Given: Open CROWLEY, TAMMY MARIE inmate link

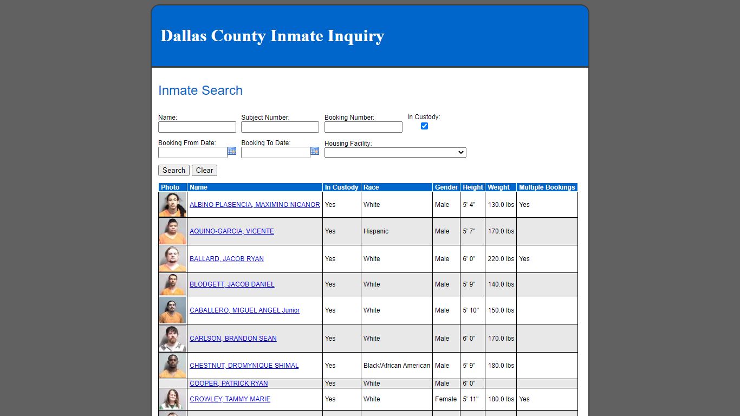Looking at the screenshot, I should tap(230, 399).
